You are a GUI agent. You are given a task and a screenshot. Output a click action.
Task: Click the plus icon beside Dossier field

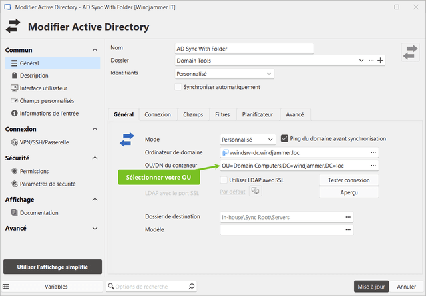point(381,61)
